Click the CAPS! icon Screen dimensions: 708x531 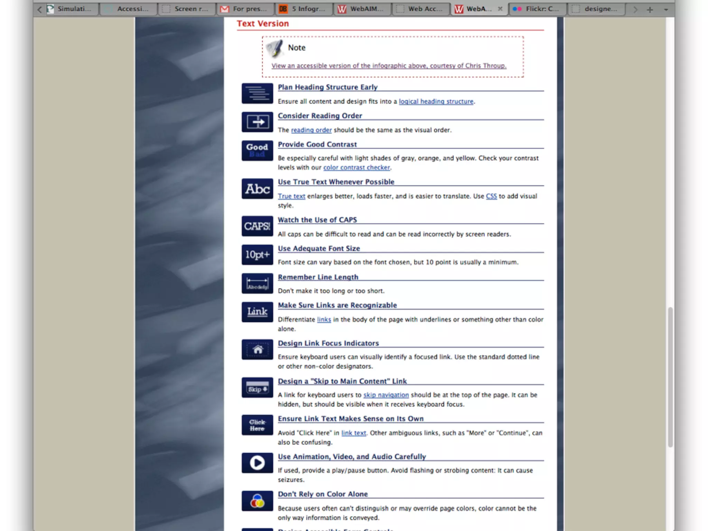(x=257, y=226)
